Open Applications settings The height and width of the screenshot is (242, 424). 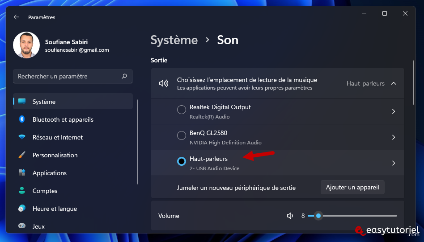pos(73,173)
